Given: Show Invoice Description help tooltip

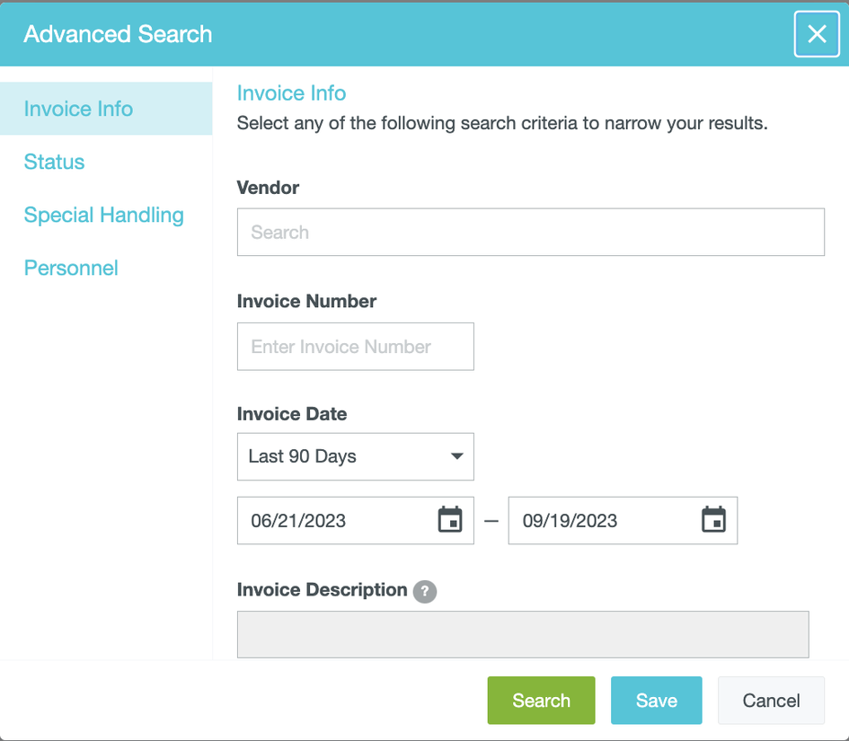Looking at the screenshot, I should coord(425,591).
